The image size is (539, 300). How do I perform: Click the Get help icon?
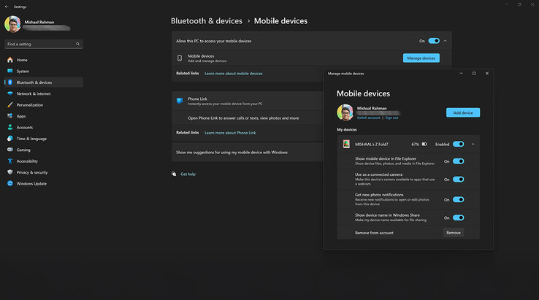tap(174, 174)
